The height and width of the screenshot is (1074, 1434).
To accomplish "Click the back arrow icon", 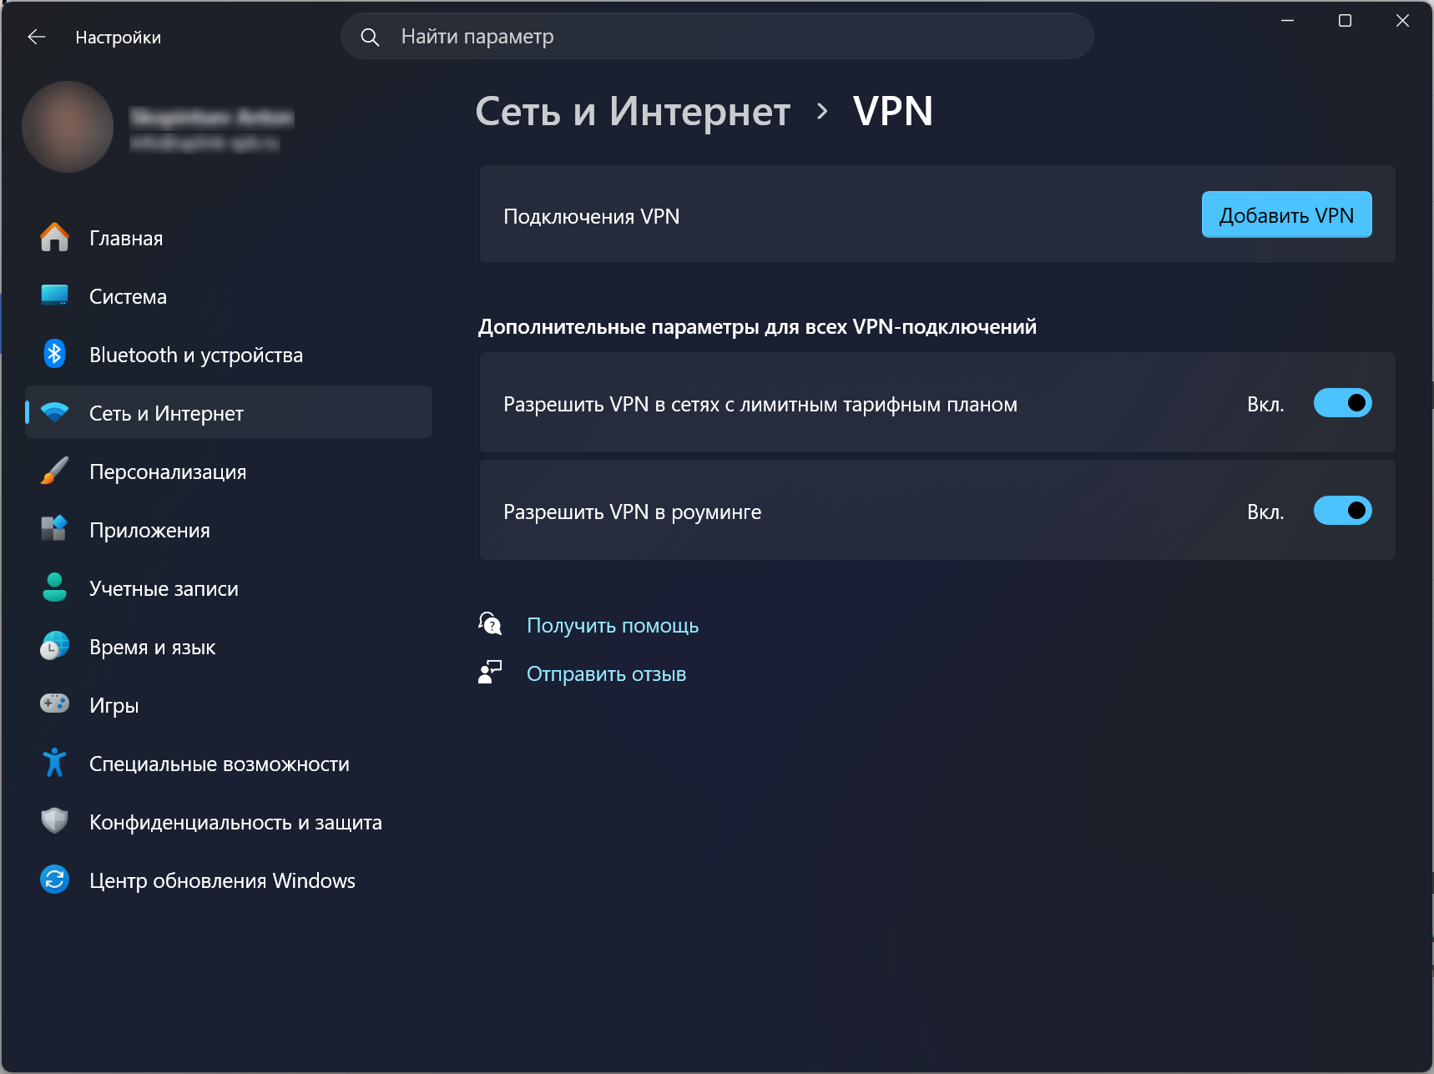I will click(x=36, y=37).
